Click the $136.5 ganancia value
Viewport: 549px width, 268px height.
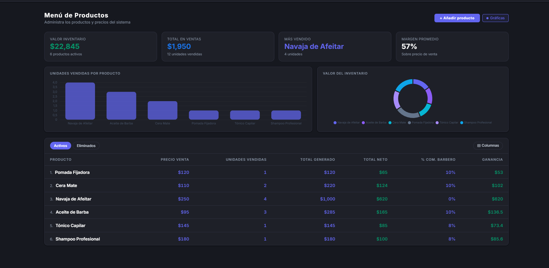495,212
